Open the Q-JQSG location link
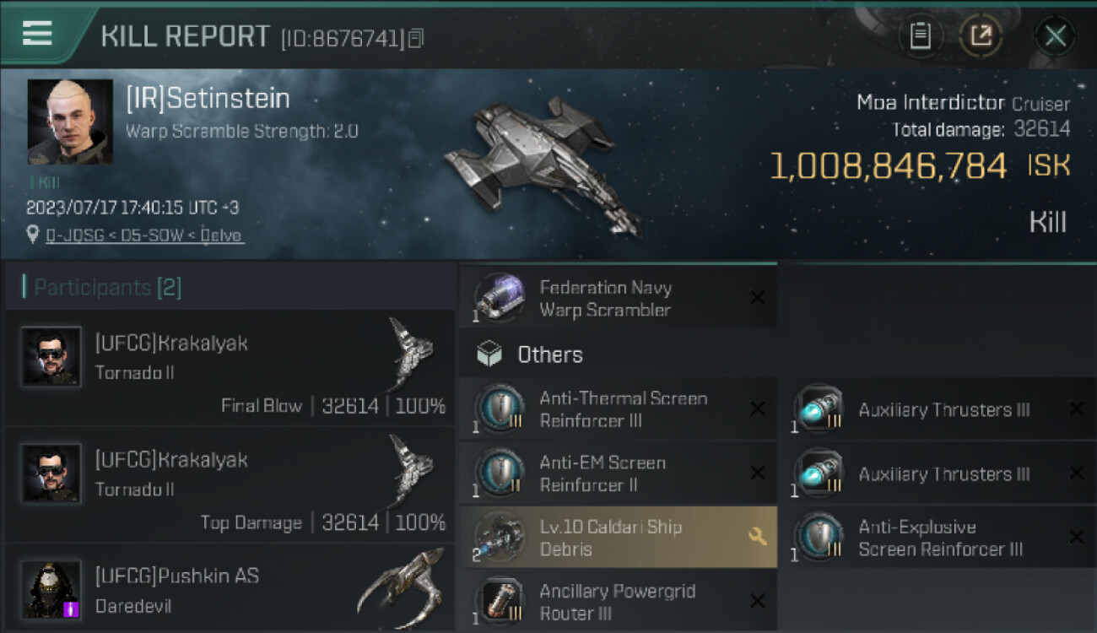 coord(144,235)
